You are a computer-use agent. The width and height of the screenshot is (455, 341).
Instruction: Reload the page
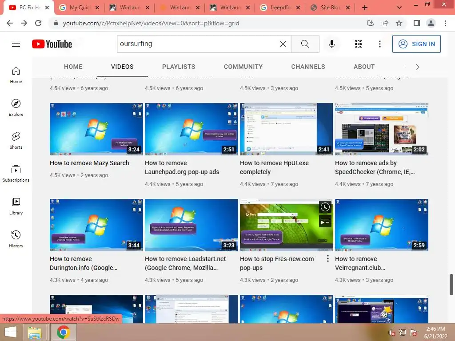(x=38, y=23)
